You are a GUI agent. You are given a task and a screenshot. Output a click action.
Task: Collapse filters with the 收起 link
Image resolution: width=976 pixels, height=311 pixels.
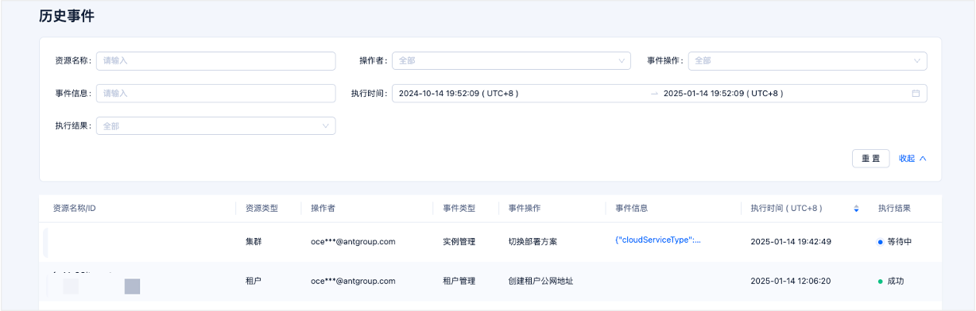tap(907, 158)
